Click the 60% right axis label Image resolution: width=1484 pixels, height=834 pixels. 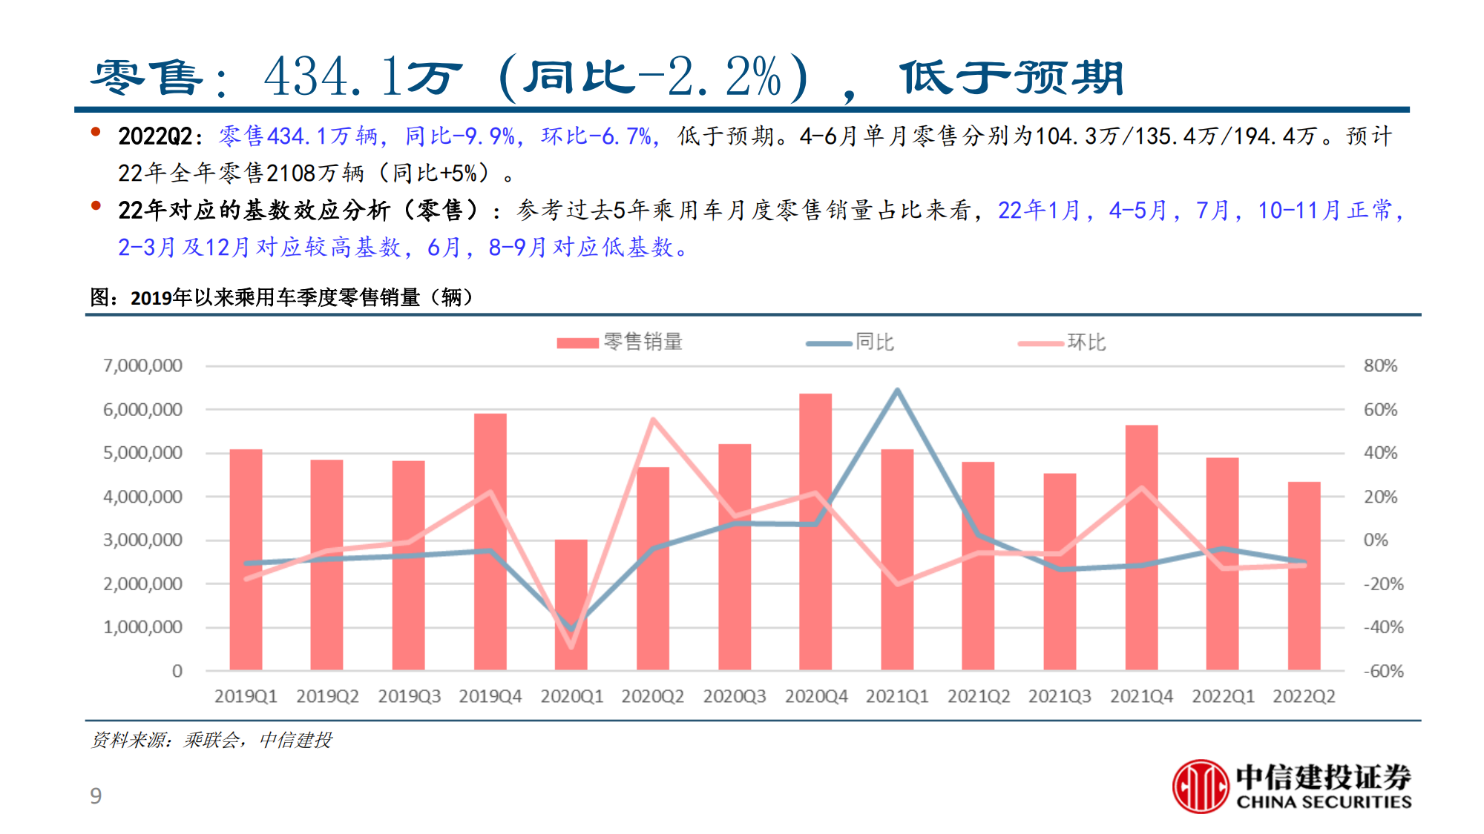(x=1380, y=409)
